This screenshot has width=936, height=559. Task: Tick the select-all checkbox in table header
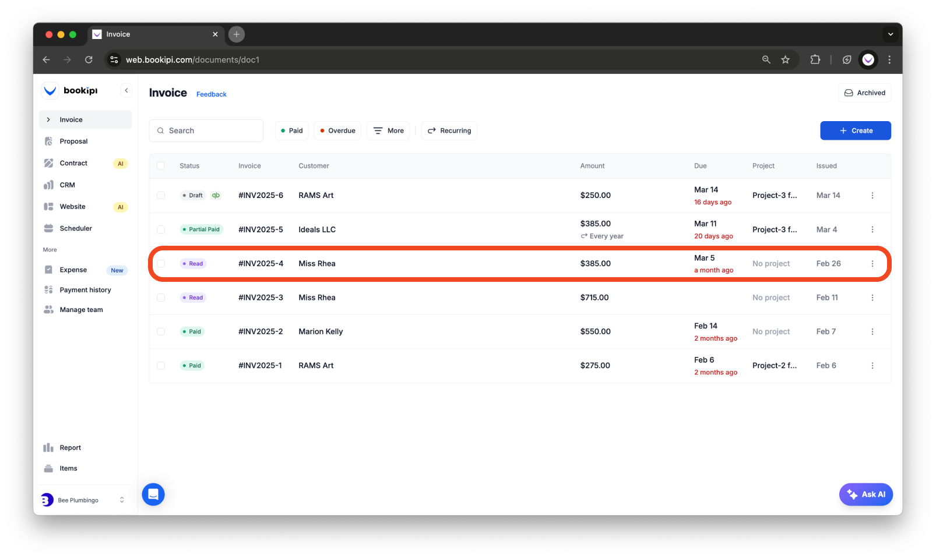[161, 166]
